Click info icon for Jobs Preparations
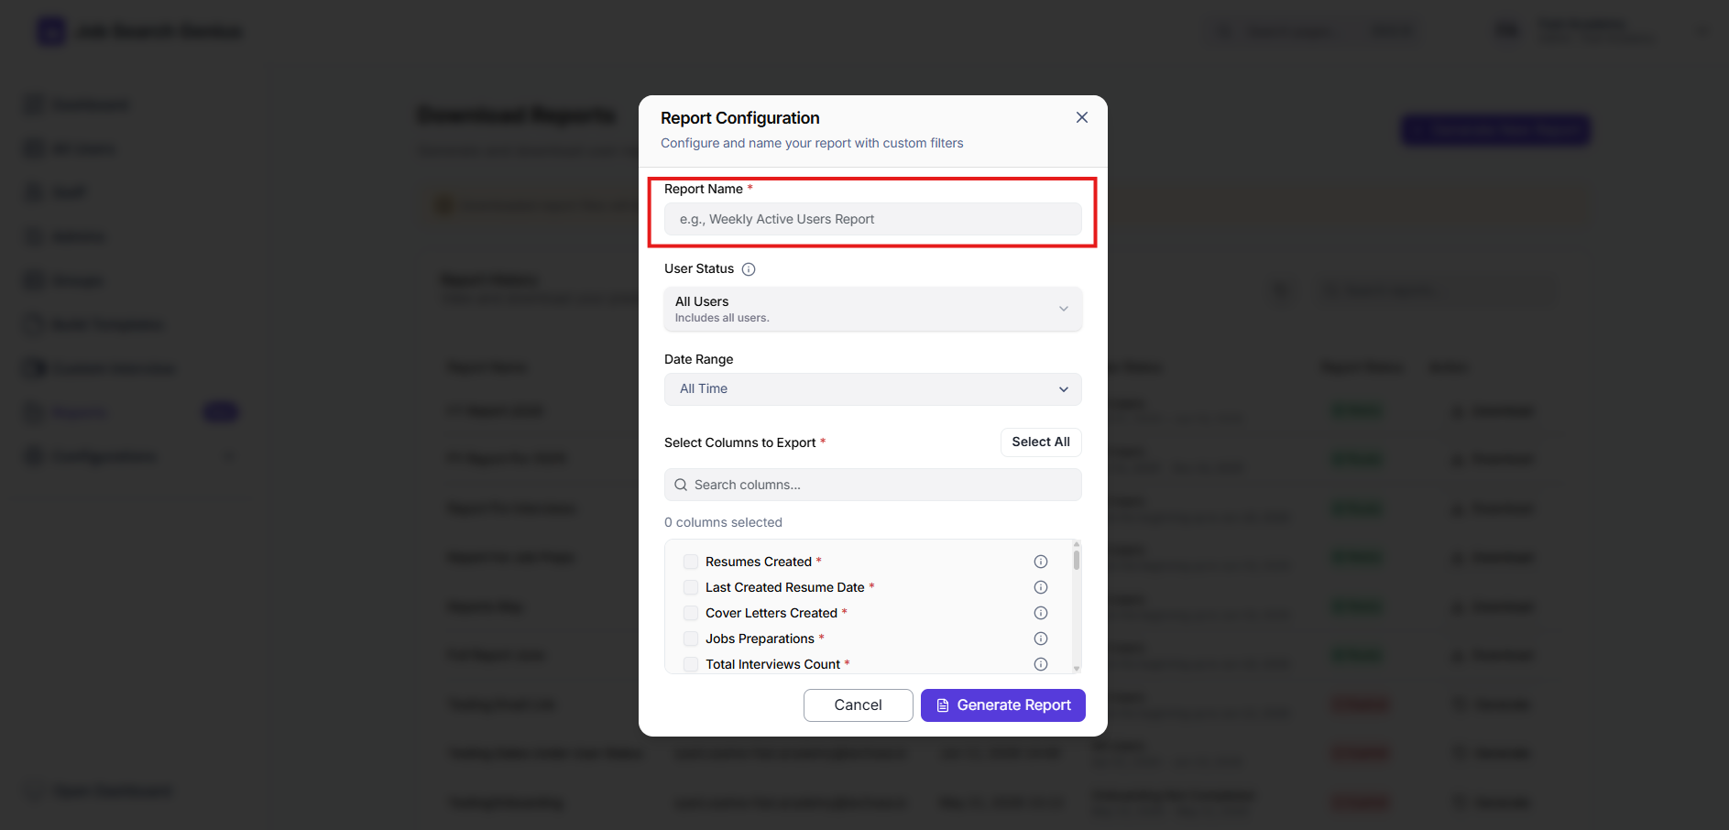The width and height of the screenshot is (1729, 830). tap(1041, 639)
